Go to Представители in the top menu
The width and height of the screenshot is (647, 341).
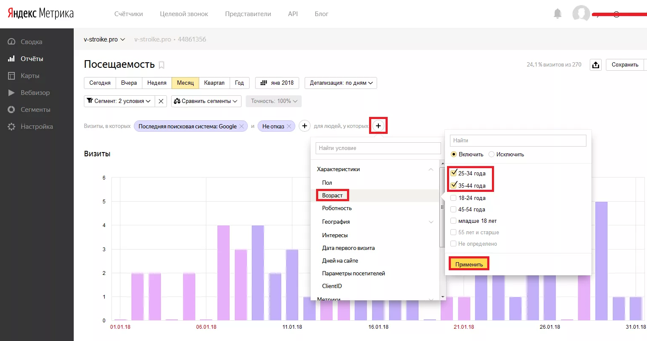pyautogui.click(x=248, y=14)
